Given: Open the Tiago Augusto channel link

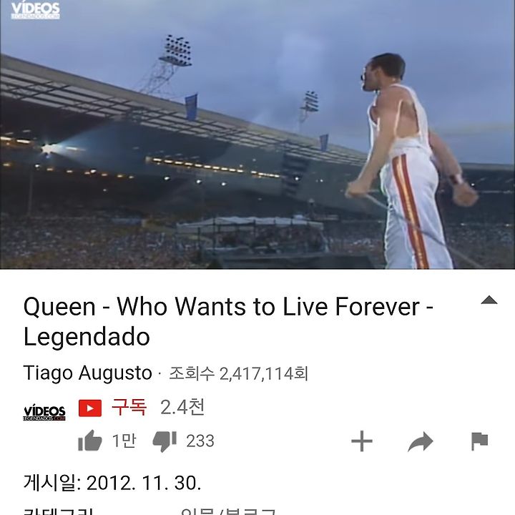Looking at the screenshot, I should 87,373.
